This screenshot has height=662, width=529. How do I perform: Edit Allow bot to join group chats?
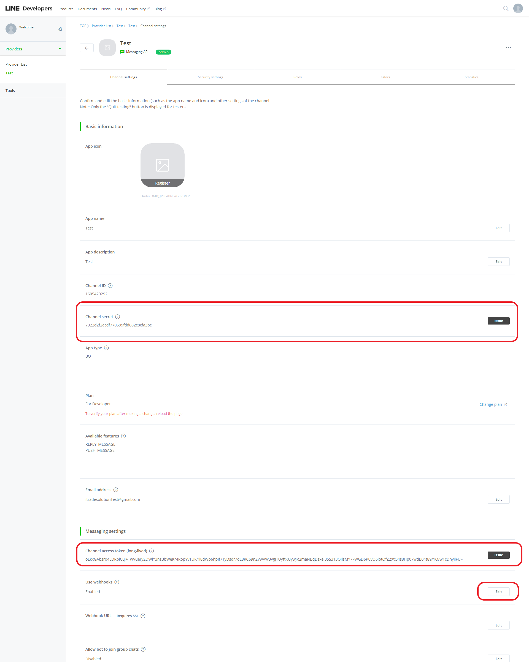(498, 659)
